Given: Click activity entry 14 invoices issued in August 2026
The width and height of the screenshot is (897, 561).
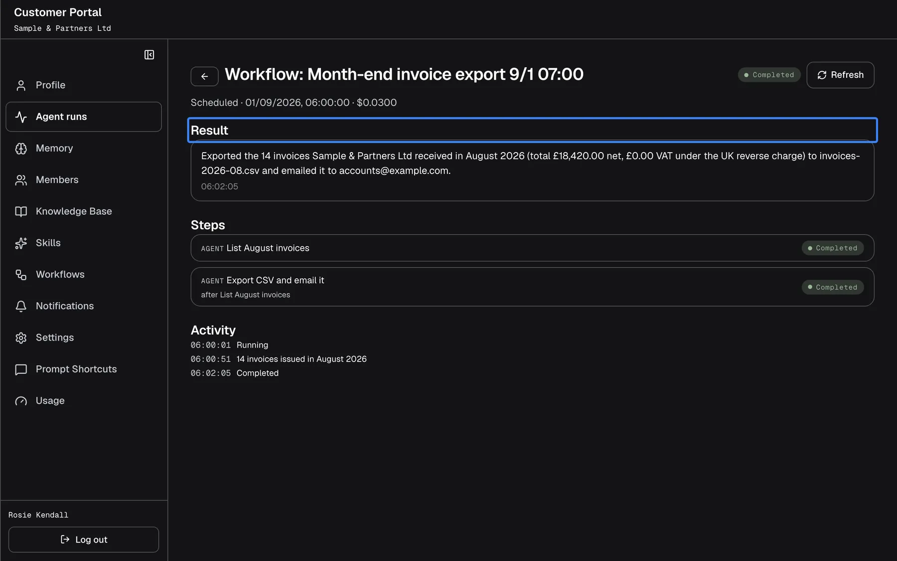Looking at the screenshot, I should [279, 359].
